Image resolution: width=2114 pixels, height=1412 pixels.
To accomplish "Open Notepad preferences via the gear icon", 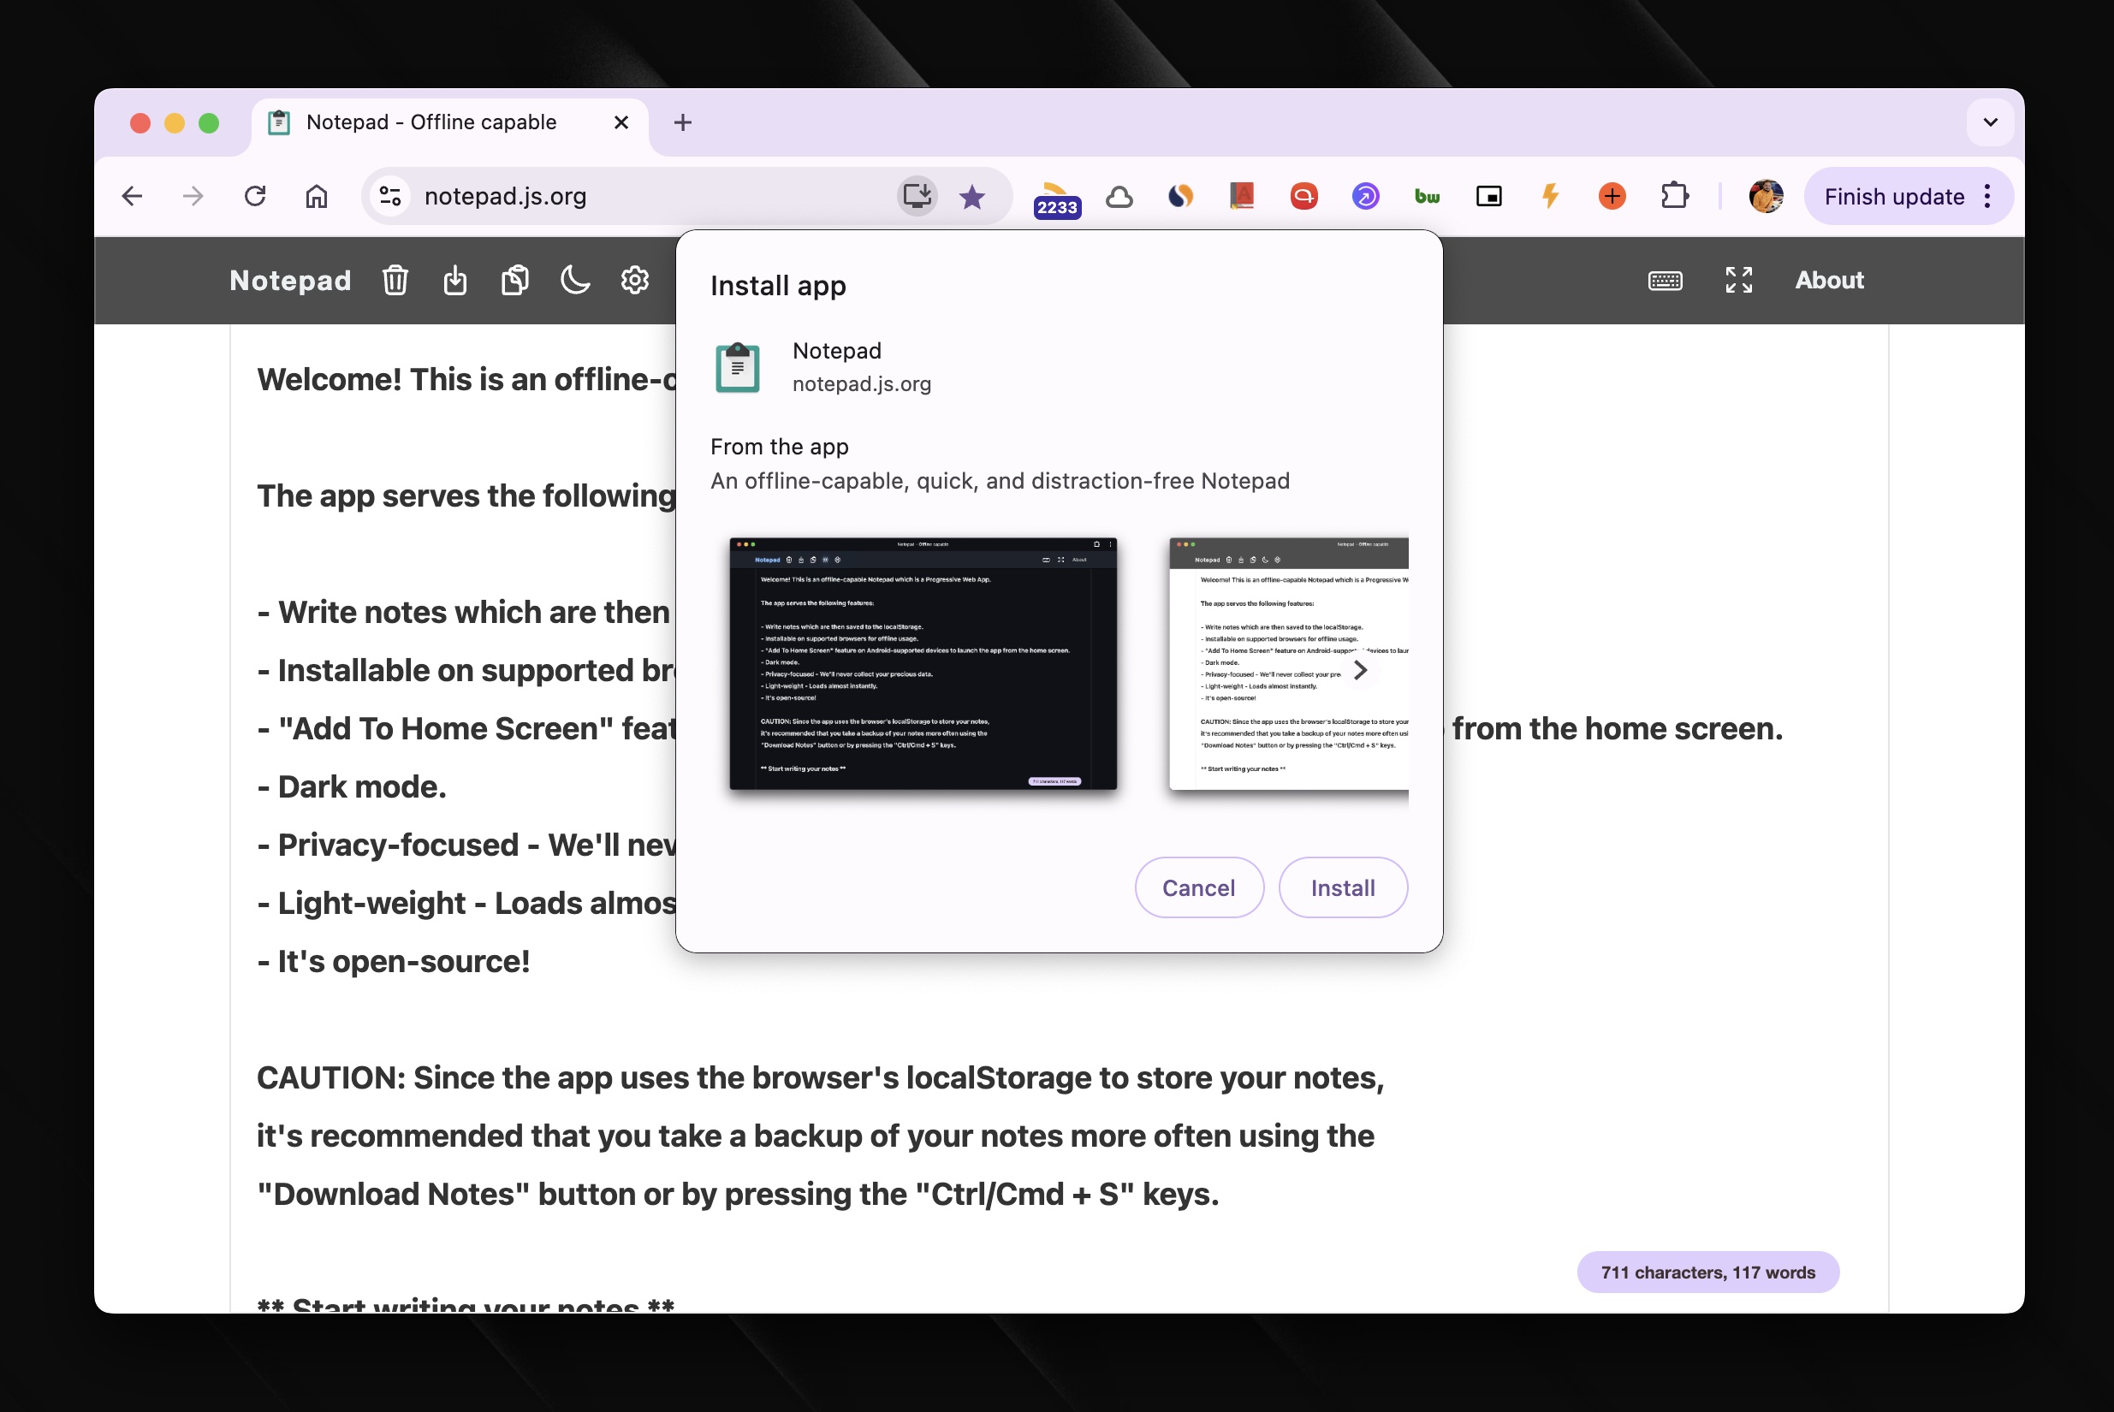I will click(635, 280).
